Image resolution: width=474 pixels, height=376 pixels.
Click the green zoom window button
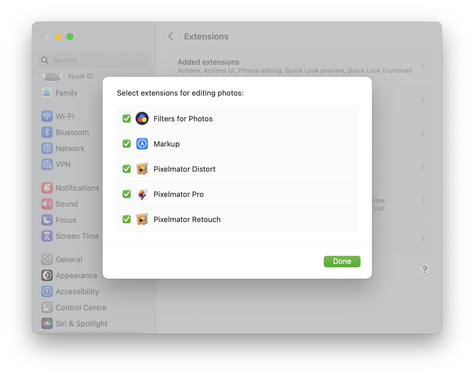tap(70, 37)
